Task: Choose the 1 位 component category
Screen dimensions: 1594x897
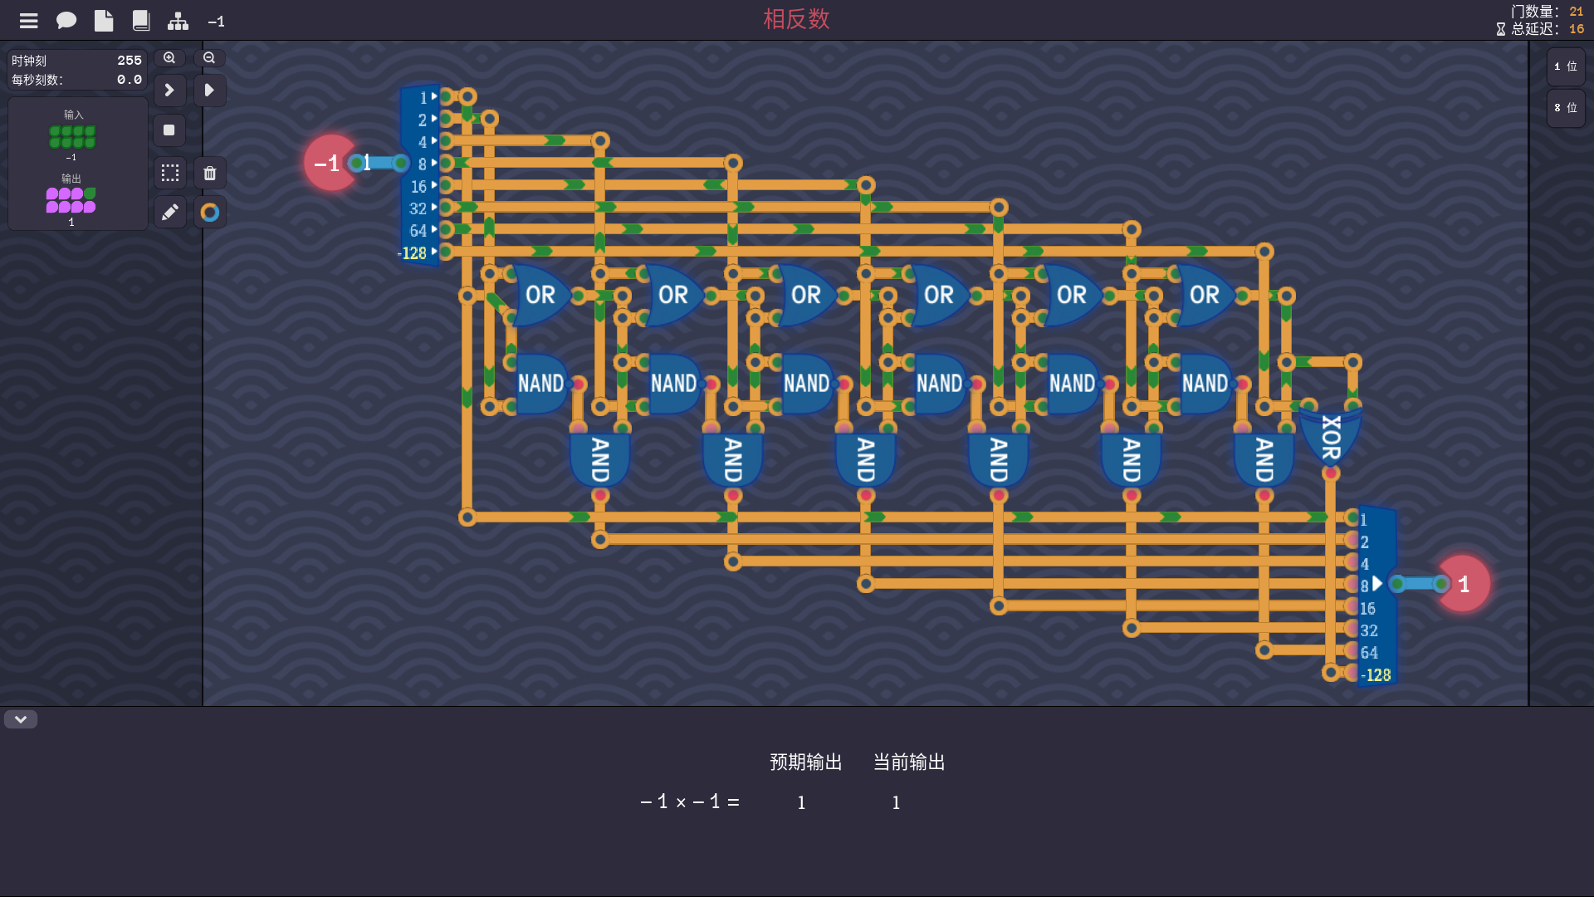Action: [1566, 66]
